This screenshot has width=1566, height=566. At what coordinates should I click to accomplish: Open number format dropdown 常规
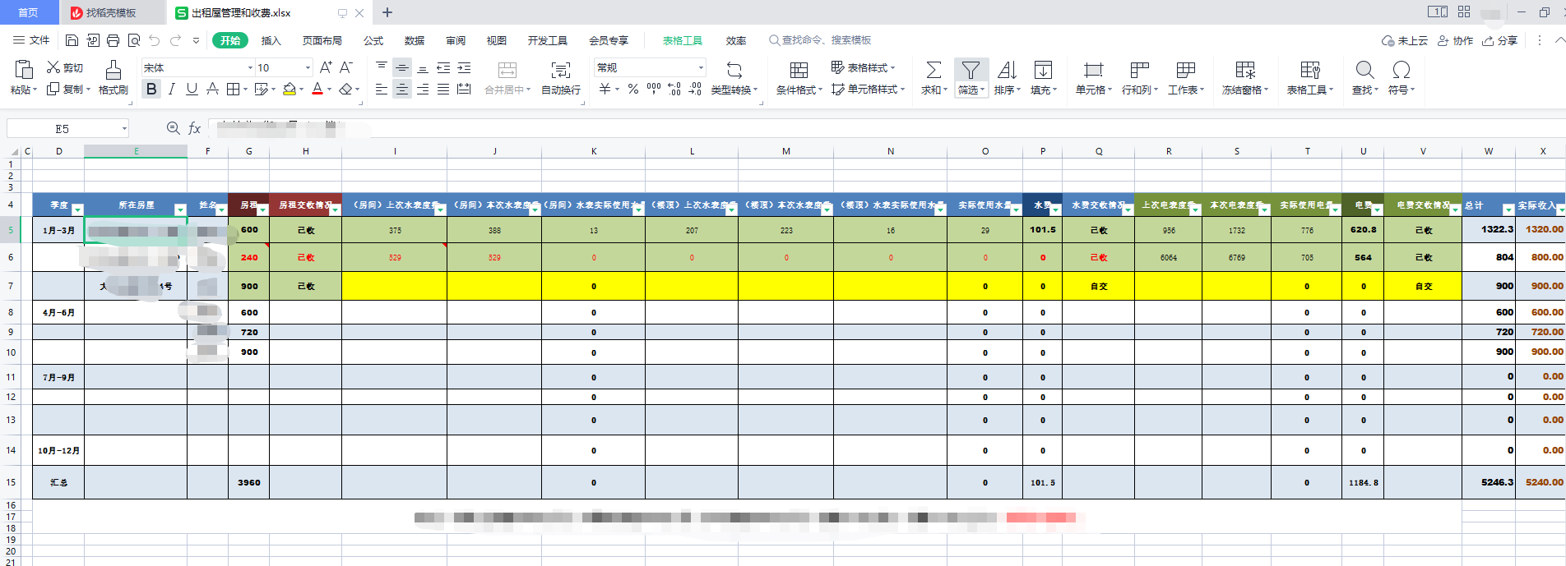[x=701, y=67]
